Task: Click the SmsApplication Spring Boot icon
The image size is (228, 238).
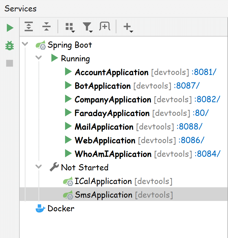Action: coord(68,195)
